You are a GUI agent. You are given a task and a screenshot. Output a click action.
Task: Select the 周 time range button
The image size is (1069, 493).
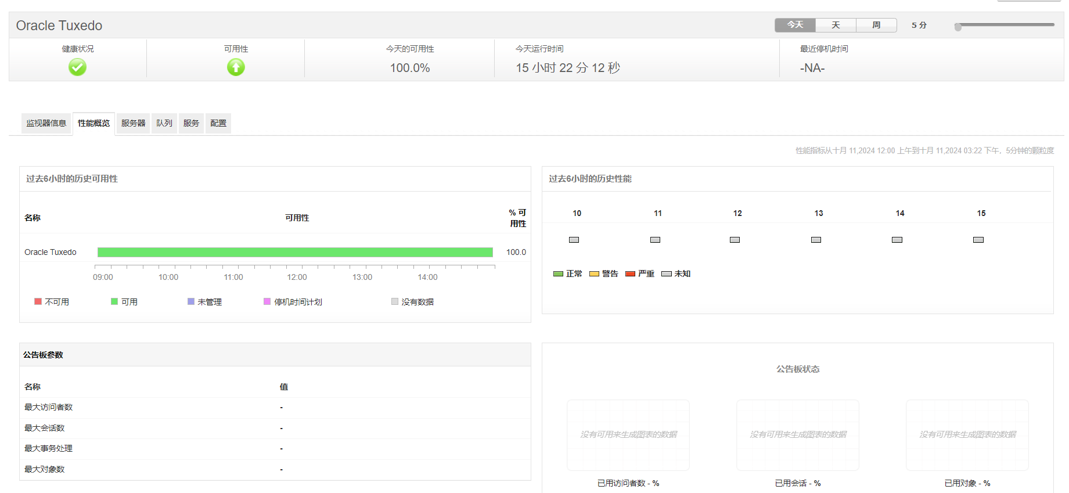(x=876, y=25)
